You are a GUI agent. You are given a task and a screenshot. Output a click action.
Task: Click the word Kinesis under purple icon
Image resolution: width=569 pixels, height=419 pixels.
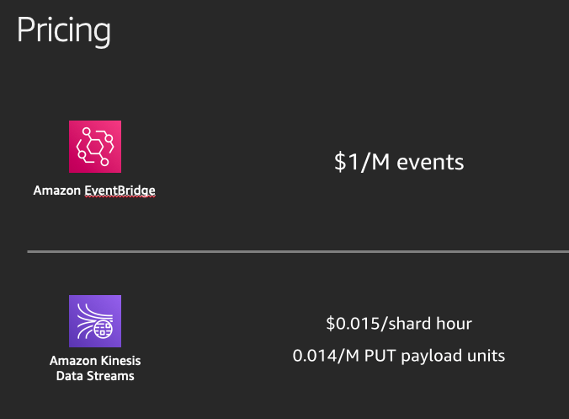pyautogui.click(x=120, y=361)
